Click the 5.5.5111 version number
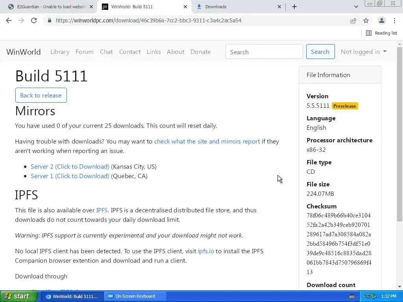403x302 pixels. 318,106
